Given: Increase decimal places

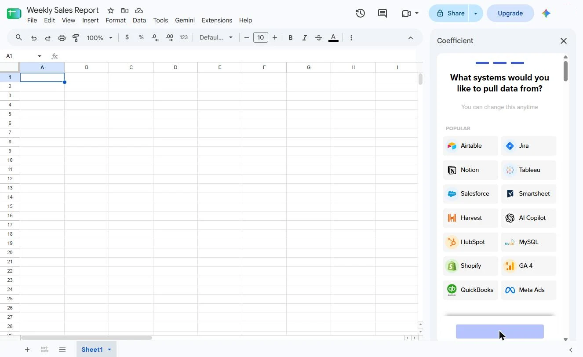Looking at the screenshot, I should (169, 38).
